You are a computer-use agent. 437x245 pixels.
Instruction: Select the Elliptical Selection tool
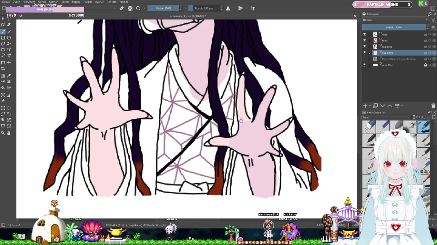(9, 108)
